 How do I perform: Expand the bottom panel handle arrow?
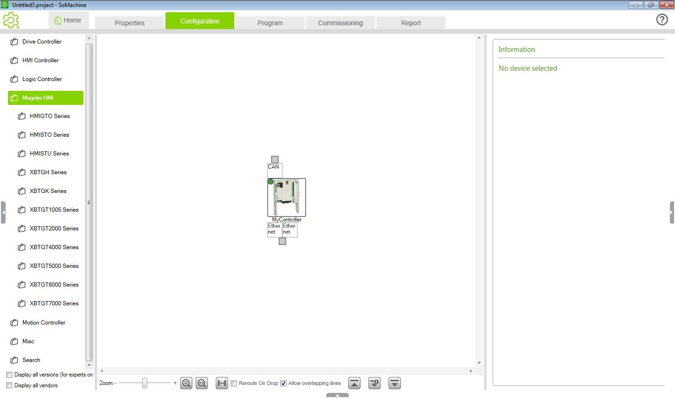tap(337, 396)
